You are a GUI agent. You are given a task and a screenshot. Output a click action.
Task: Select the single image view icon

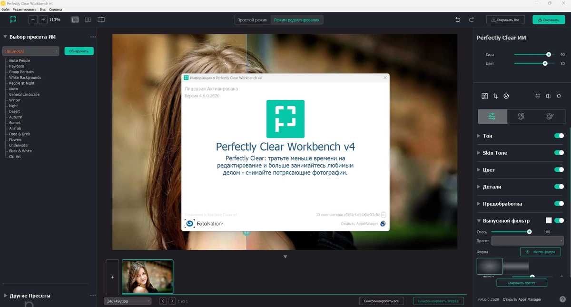point(75,20)
